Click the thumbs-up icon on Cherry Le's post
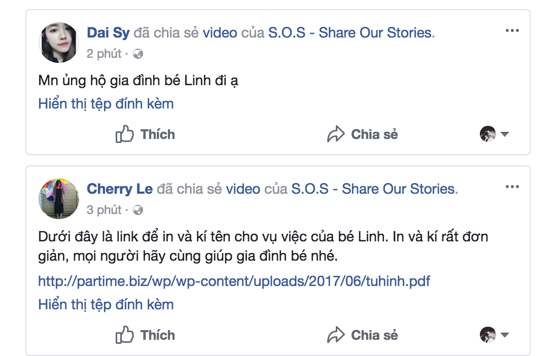 [x=125, y=335]
